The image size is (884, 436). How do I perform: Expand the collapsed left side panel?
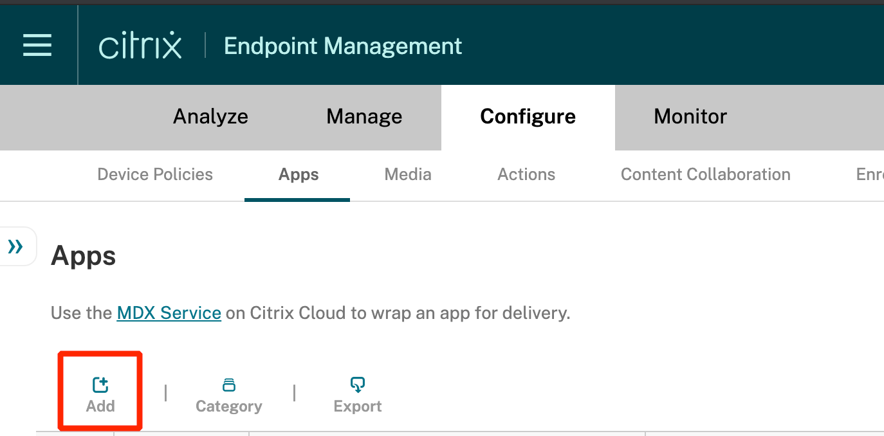click(x=15, y=246)
